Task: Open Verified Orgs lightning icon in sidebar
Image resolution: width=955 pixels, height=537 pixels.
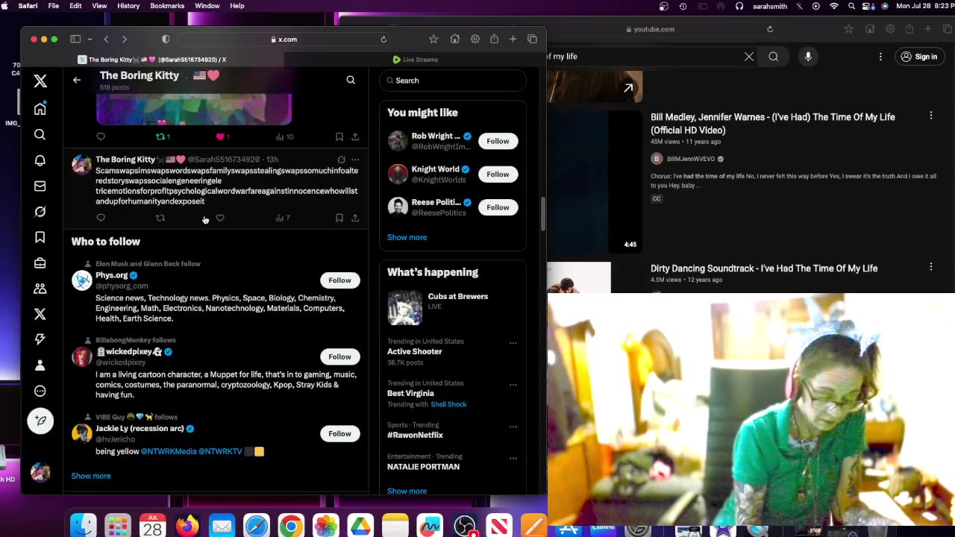Action: click(x=40, y=339)
